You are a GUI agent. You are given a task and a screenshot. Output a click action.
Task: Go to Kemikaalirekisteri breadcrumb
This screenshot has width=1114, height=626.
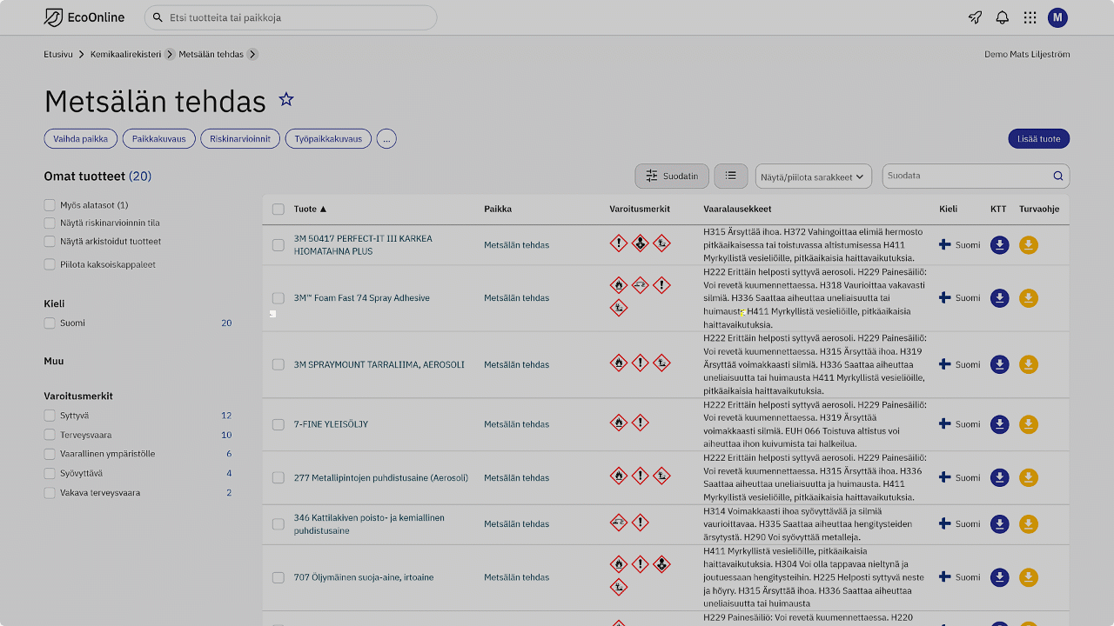click(x=126, y=54)
